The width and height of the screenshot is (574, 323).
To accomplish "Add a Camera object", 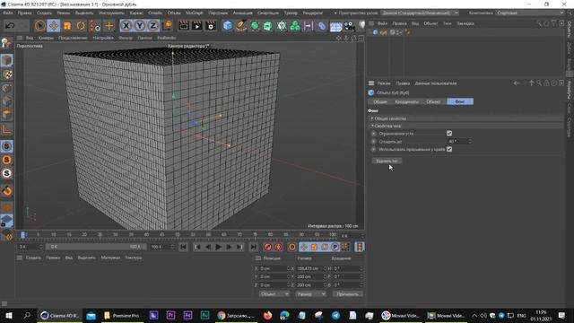I will tap(349, 26).
